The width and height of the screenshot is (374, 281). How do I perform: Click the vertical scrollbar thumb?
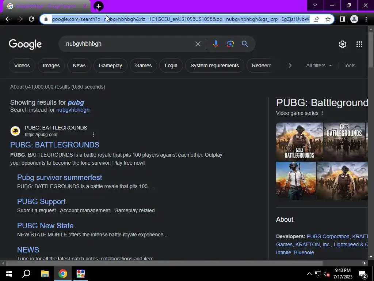pos(371,49)
